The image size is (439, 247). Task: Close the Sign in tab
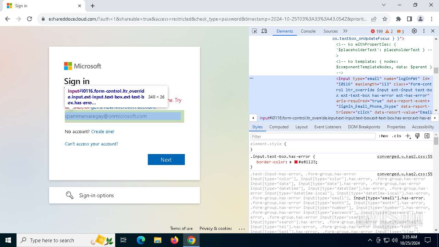click(80, 6)
